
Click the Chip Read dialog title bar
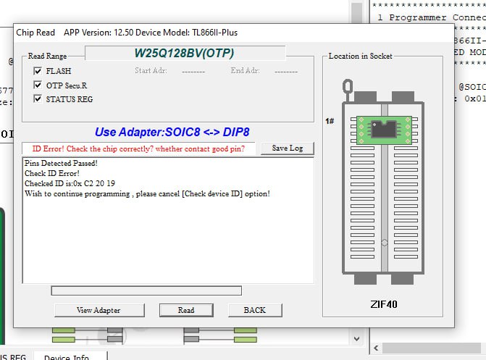point(234,33)
